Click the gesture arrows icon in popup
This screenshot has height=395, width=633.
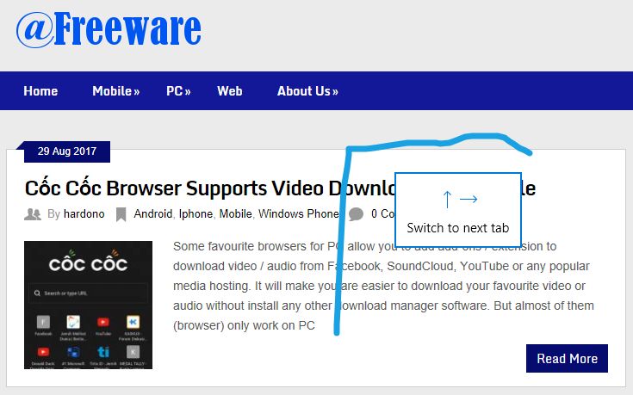click(x=459, y=200)
